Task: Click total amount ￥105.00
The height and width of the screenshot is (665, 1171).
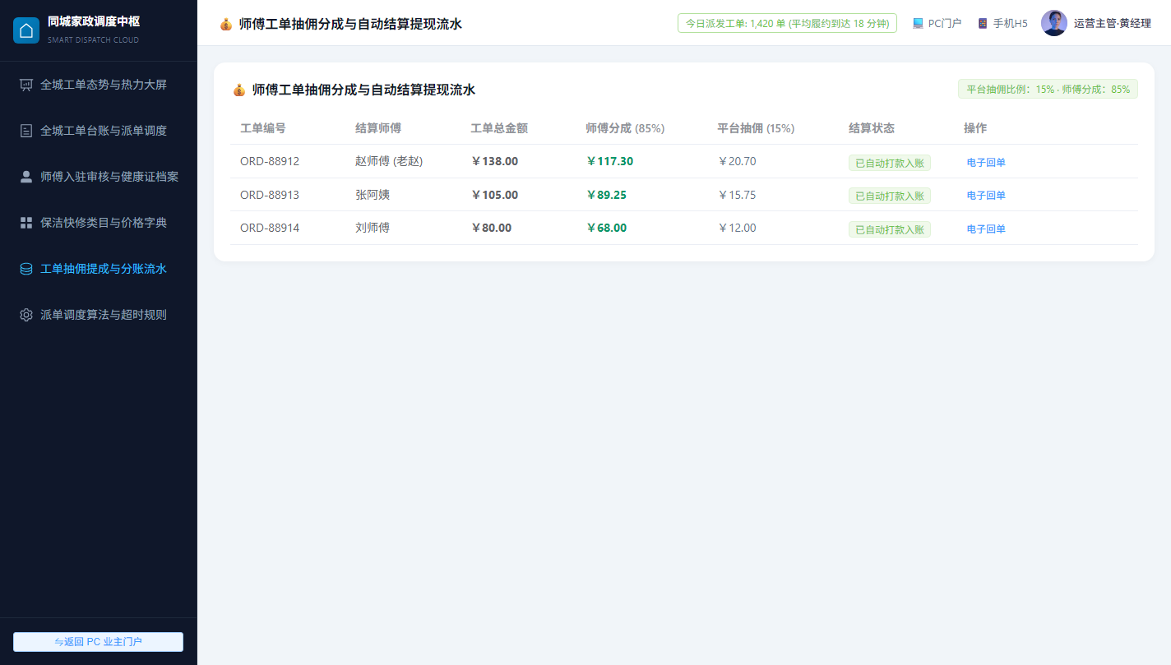Action: click(x=494, y=195)
